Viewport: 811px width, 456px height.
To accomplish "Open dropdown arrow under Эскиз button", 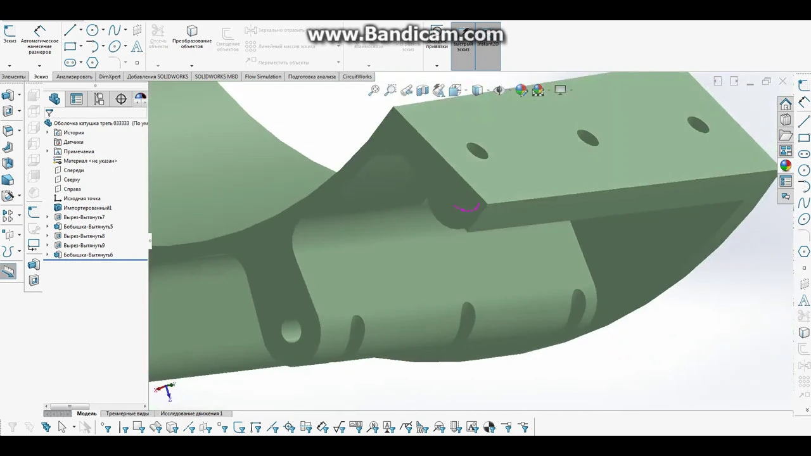I will coord(10,65).
